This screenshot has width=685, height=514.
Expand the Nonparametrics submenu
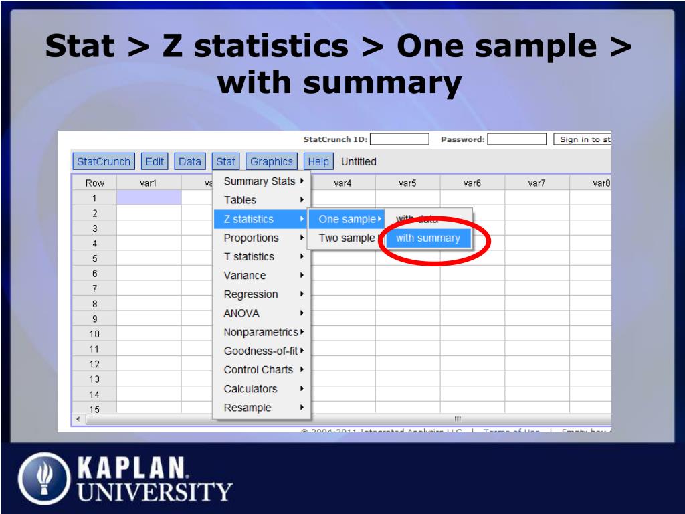pos(262,332)
